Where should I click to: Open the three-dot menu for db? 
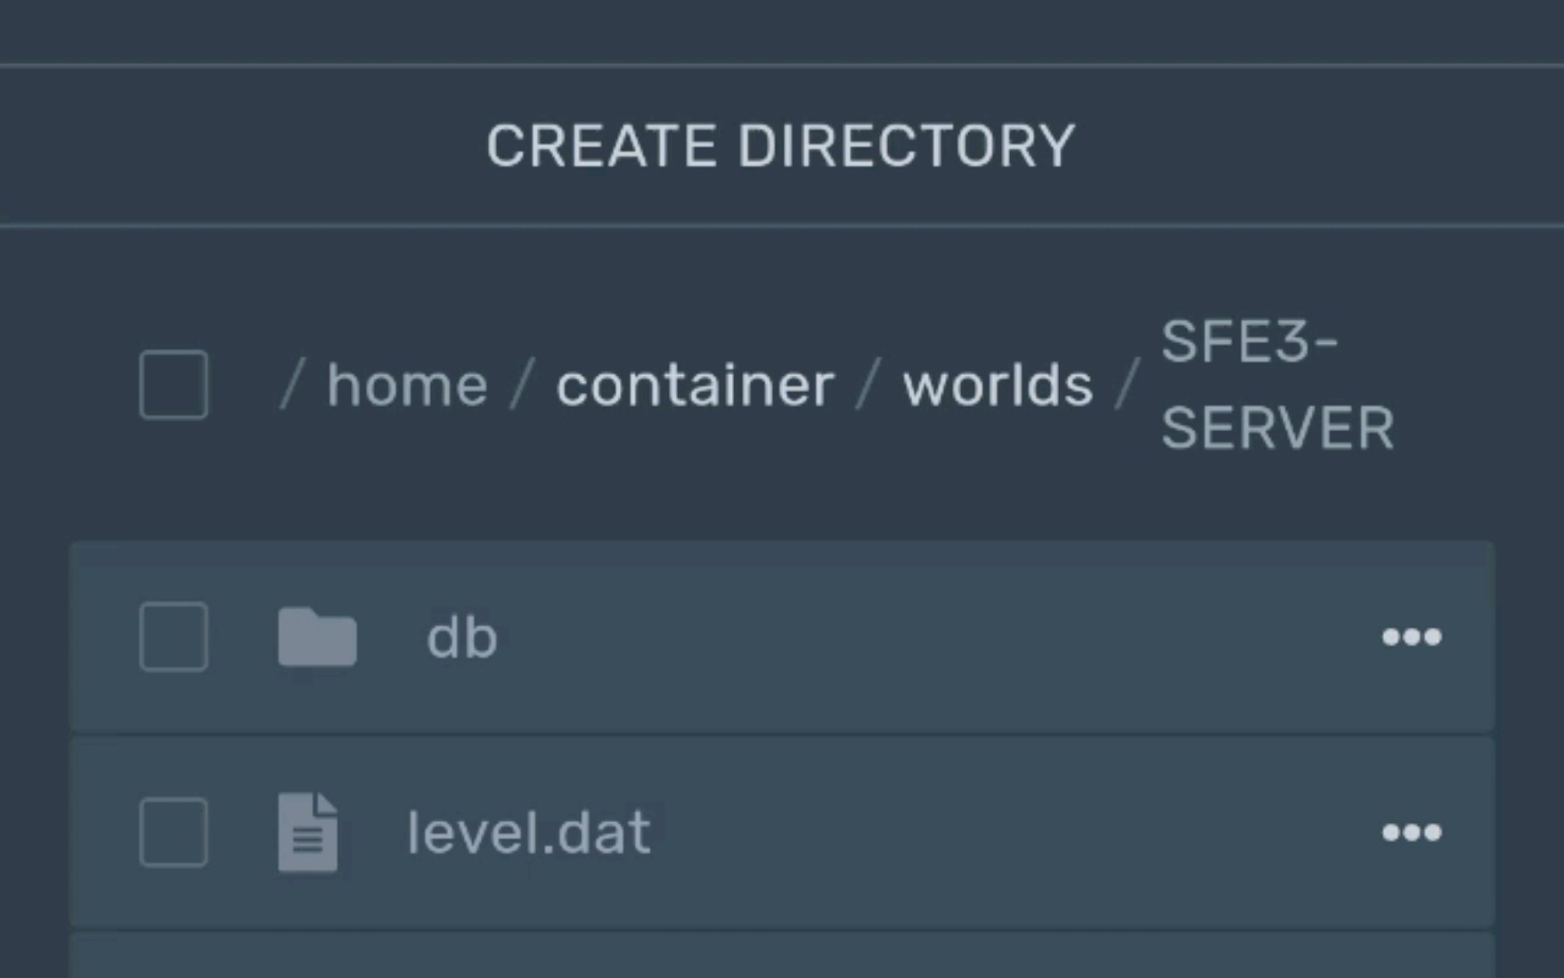click(1411, 638)
